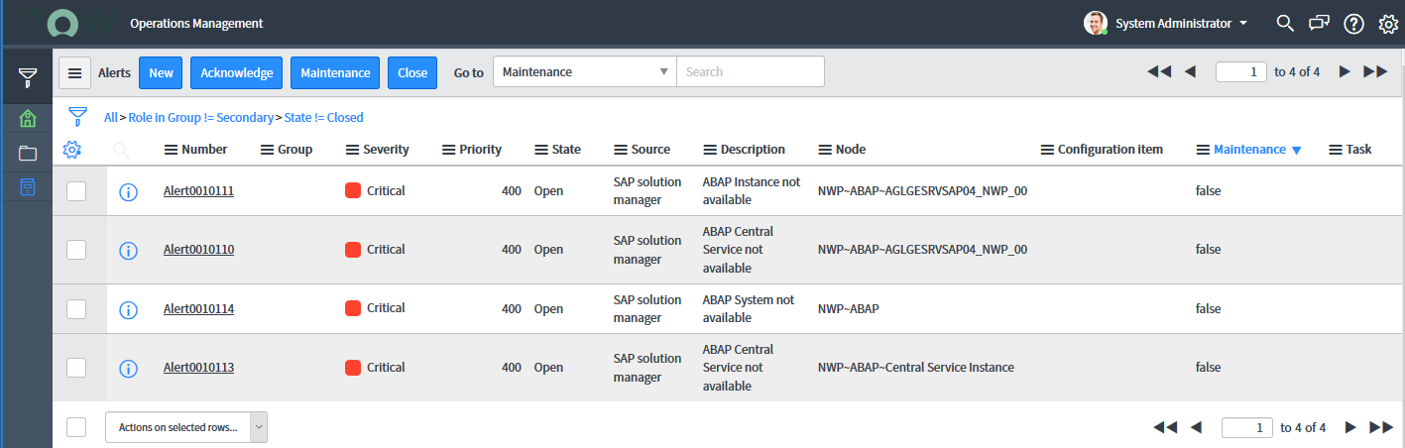Click the Critical red swatch for Alert0010110

352,250
